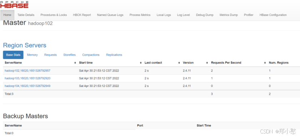Switch to the Replications tab

click(x=114, y=55)
